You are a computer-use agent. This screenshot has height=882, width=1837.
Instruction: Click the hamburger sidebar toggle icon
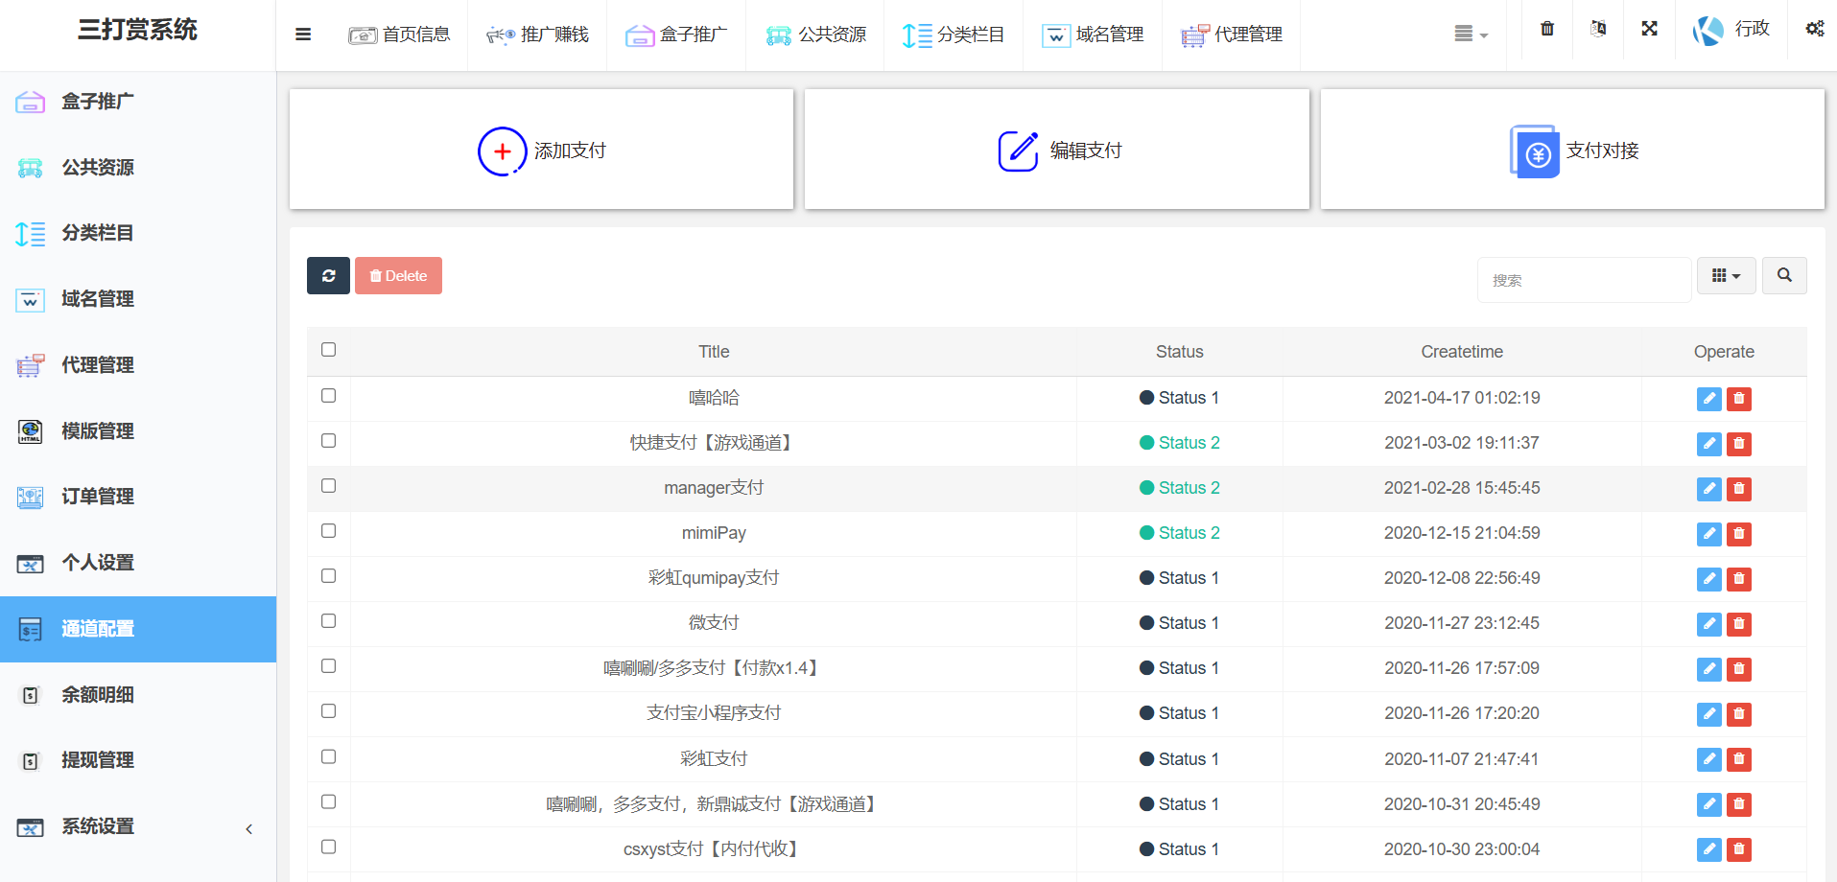click(303, 35)
